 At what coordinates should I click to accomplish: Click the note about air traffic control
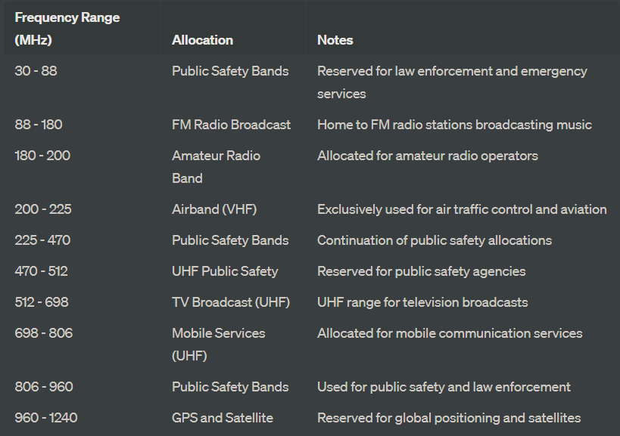[x=462, y=209]
